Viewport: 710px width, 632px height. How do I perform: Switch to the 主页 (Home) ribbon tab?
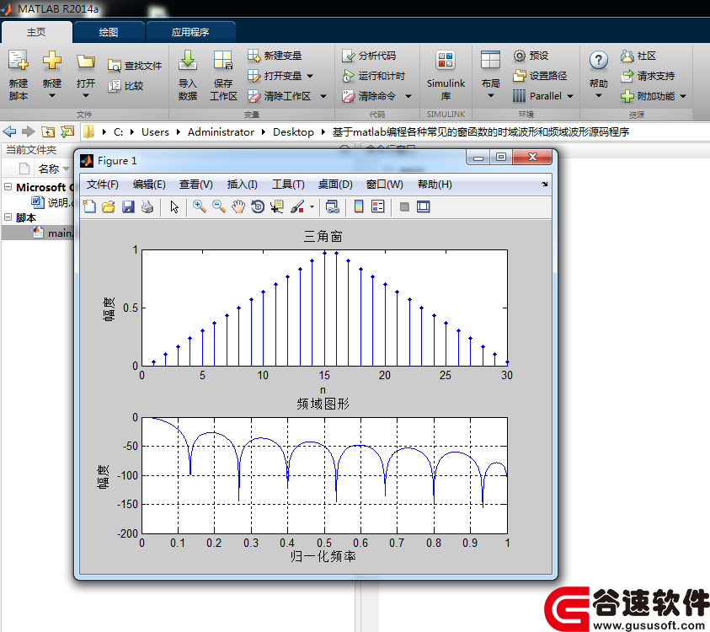coord(36,32)
